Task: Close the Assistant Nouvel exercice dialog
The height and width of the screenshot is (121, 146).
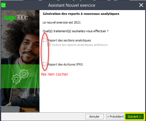Action: [x=141, y=5]
